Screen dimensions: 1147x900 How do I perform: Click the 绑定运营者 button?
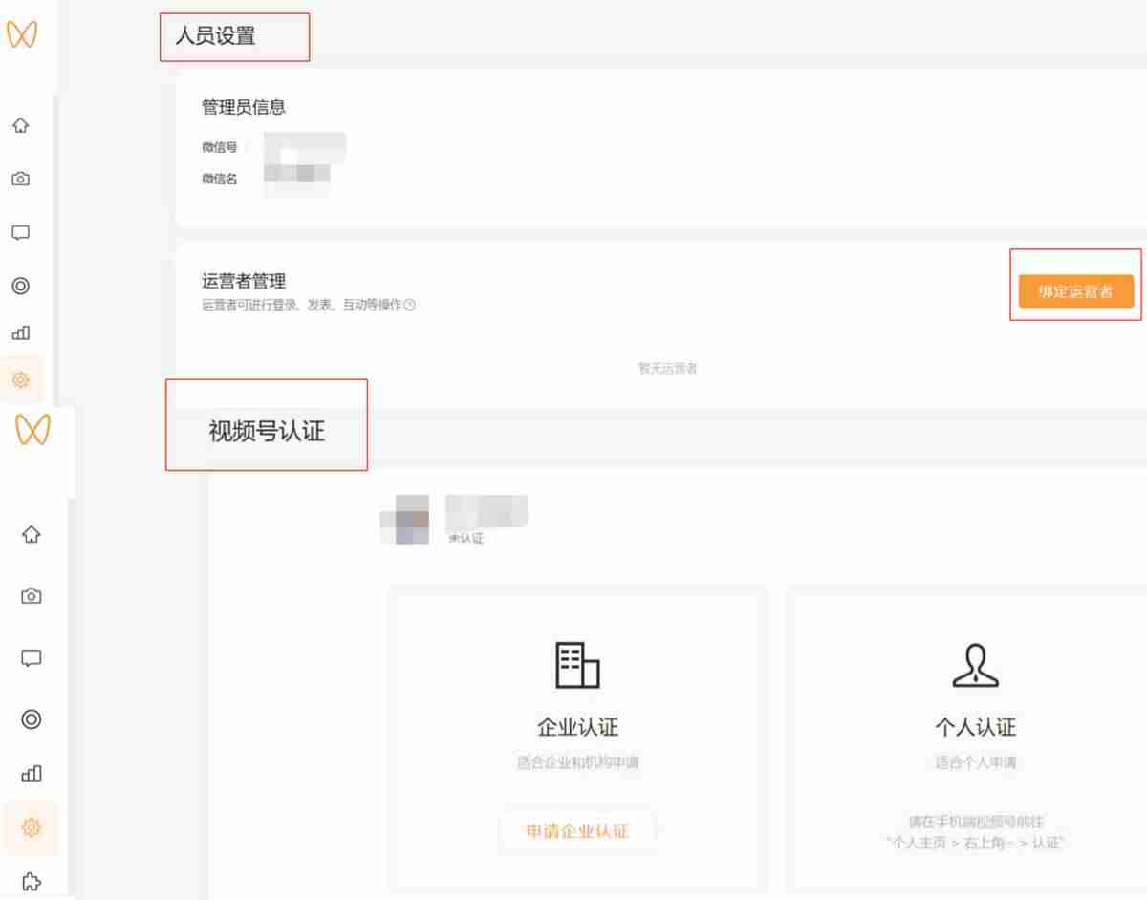[x=1075, y=291]
